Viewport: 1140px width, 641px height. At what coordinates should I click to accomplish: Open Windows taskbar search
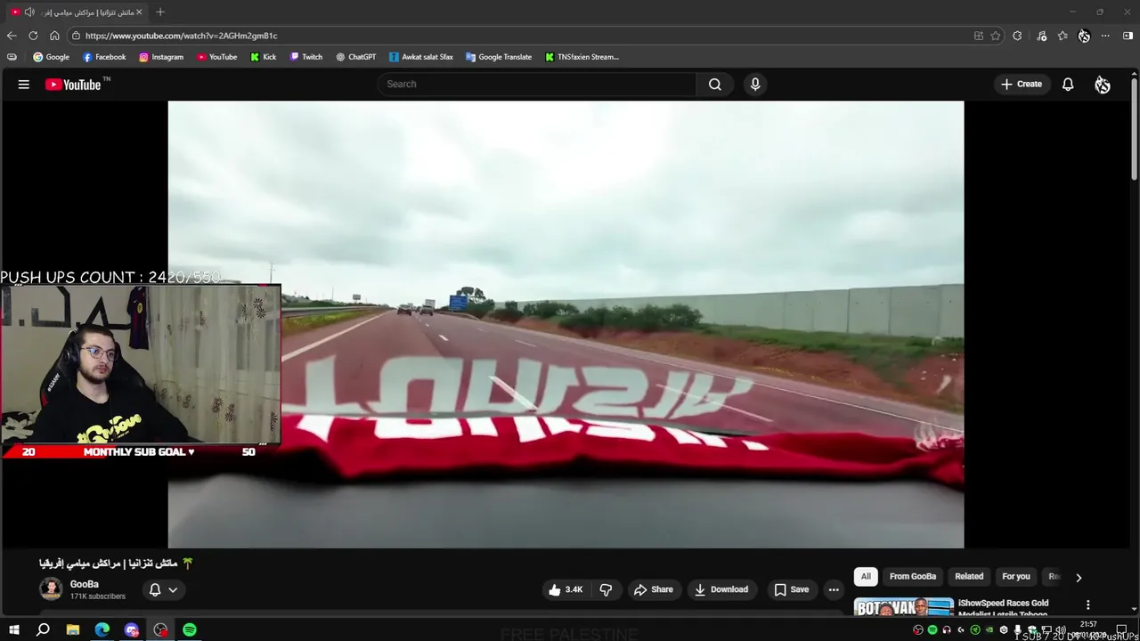point(43,629)
